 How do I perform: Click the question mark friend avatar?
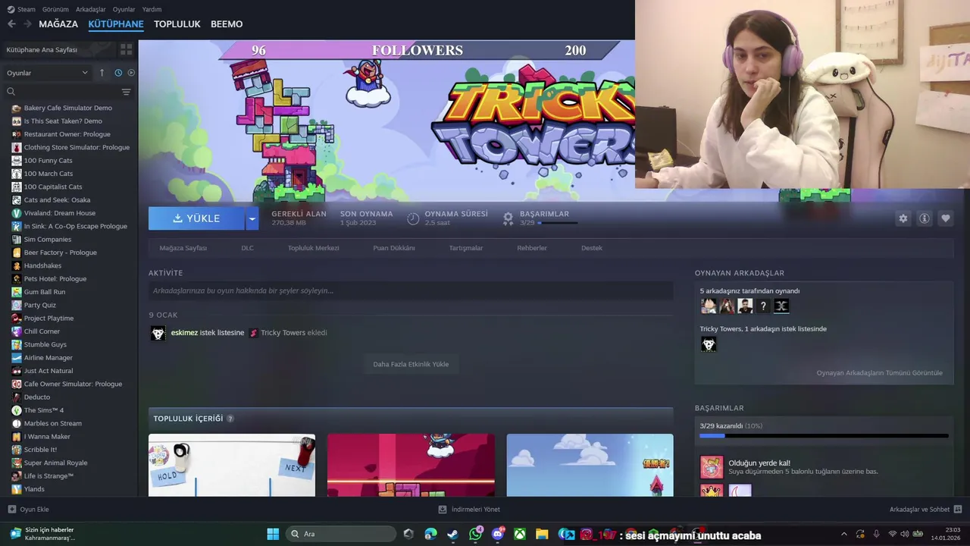(763, 306)
